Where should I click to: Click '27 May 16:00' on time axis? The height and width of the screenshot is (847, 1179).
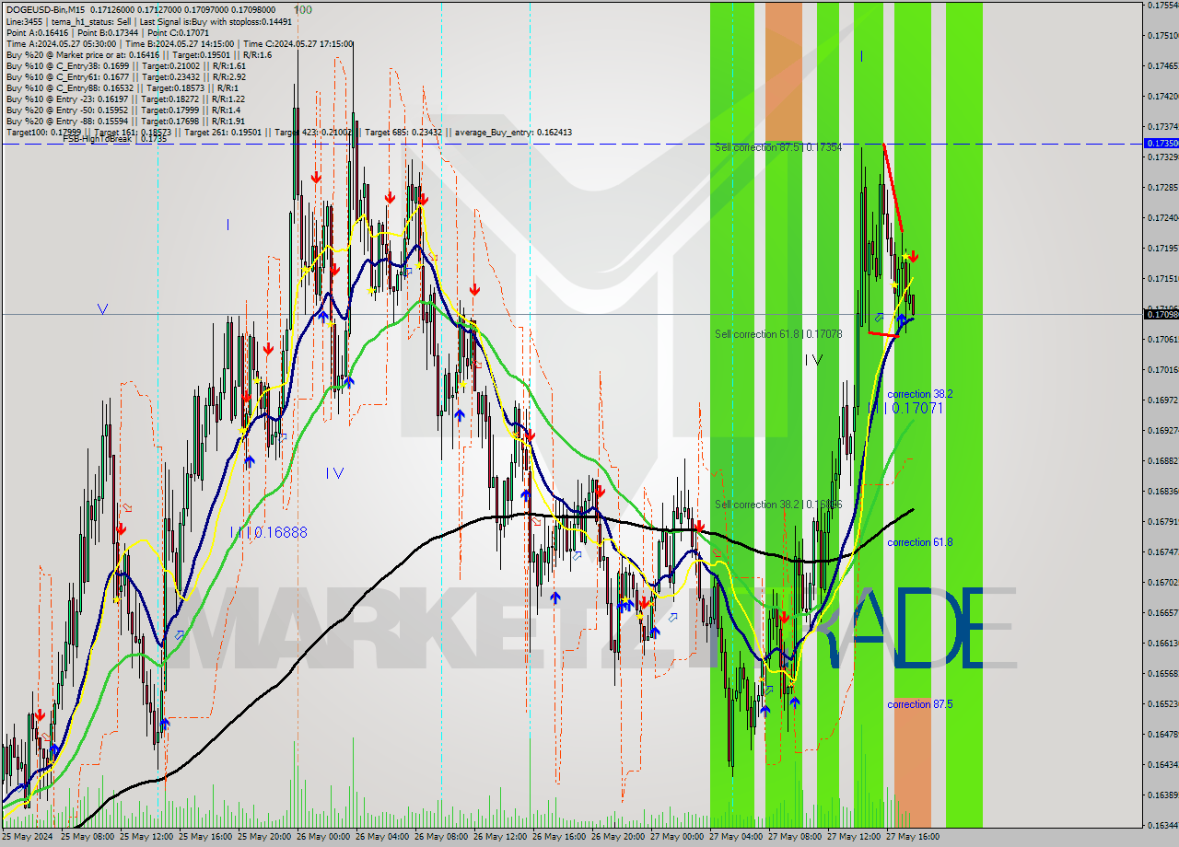click(x=912, y=837)
